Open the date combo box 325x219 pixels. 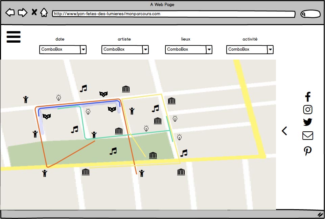tap(83, 49)
